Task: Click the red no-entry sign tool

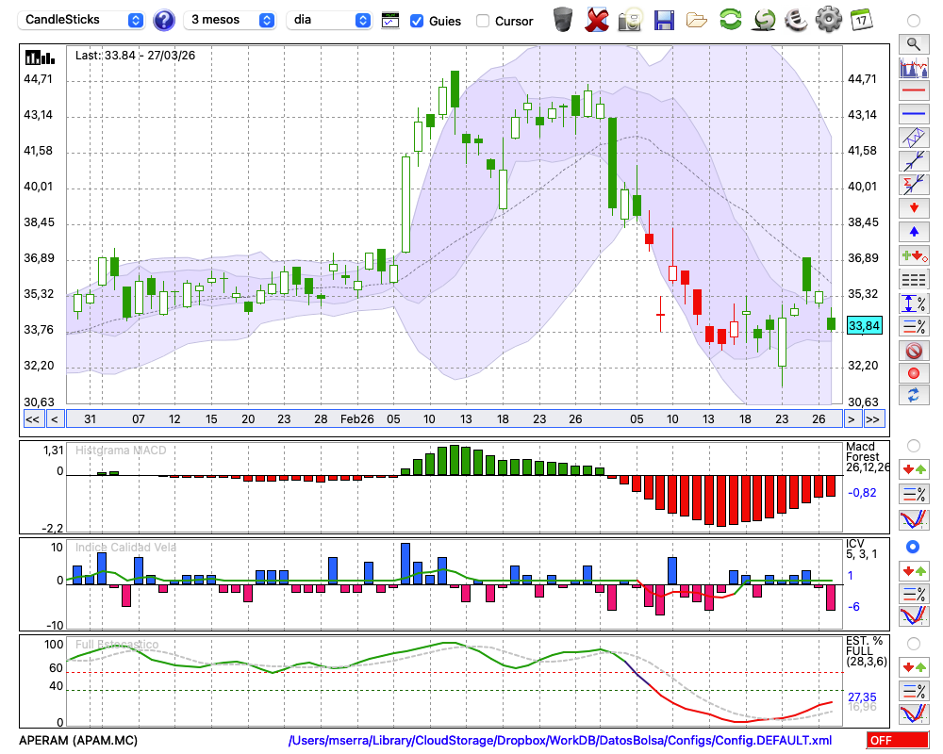Action: point(913,351)
